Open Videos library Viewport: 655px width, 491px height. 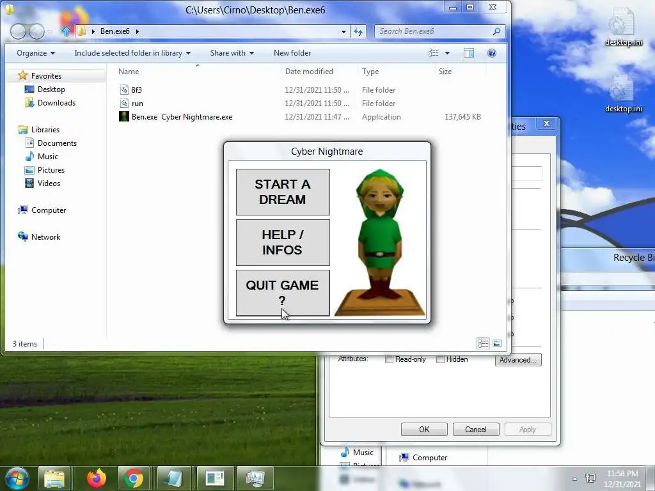point(49,183)
